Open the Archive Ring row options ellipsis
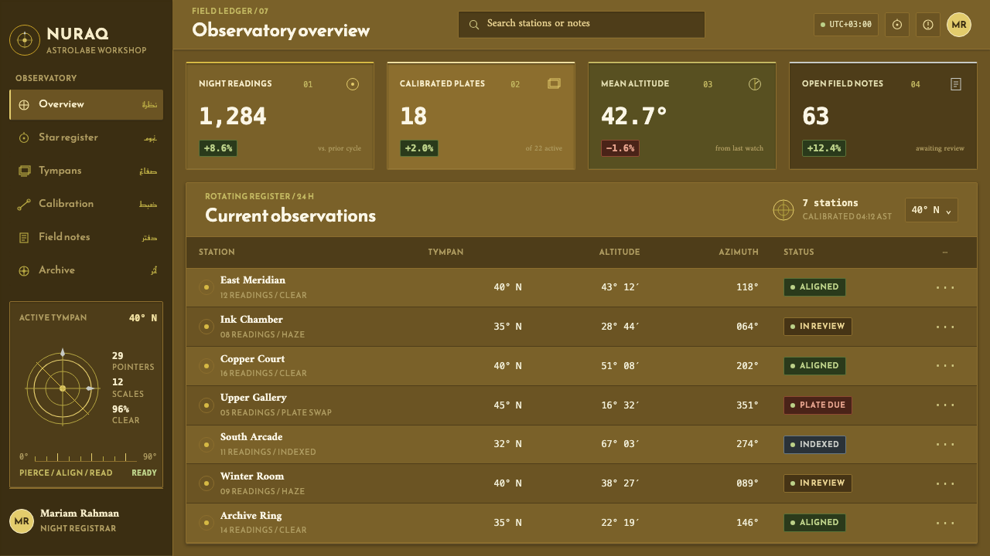The image size is (990, 556). 945,523
